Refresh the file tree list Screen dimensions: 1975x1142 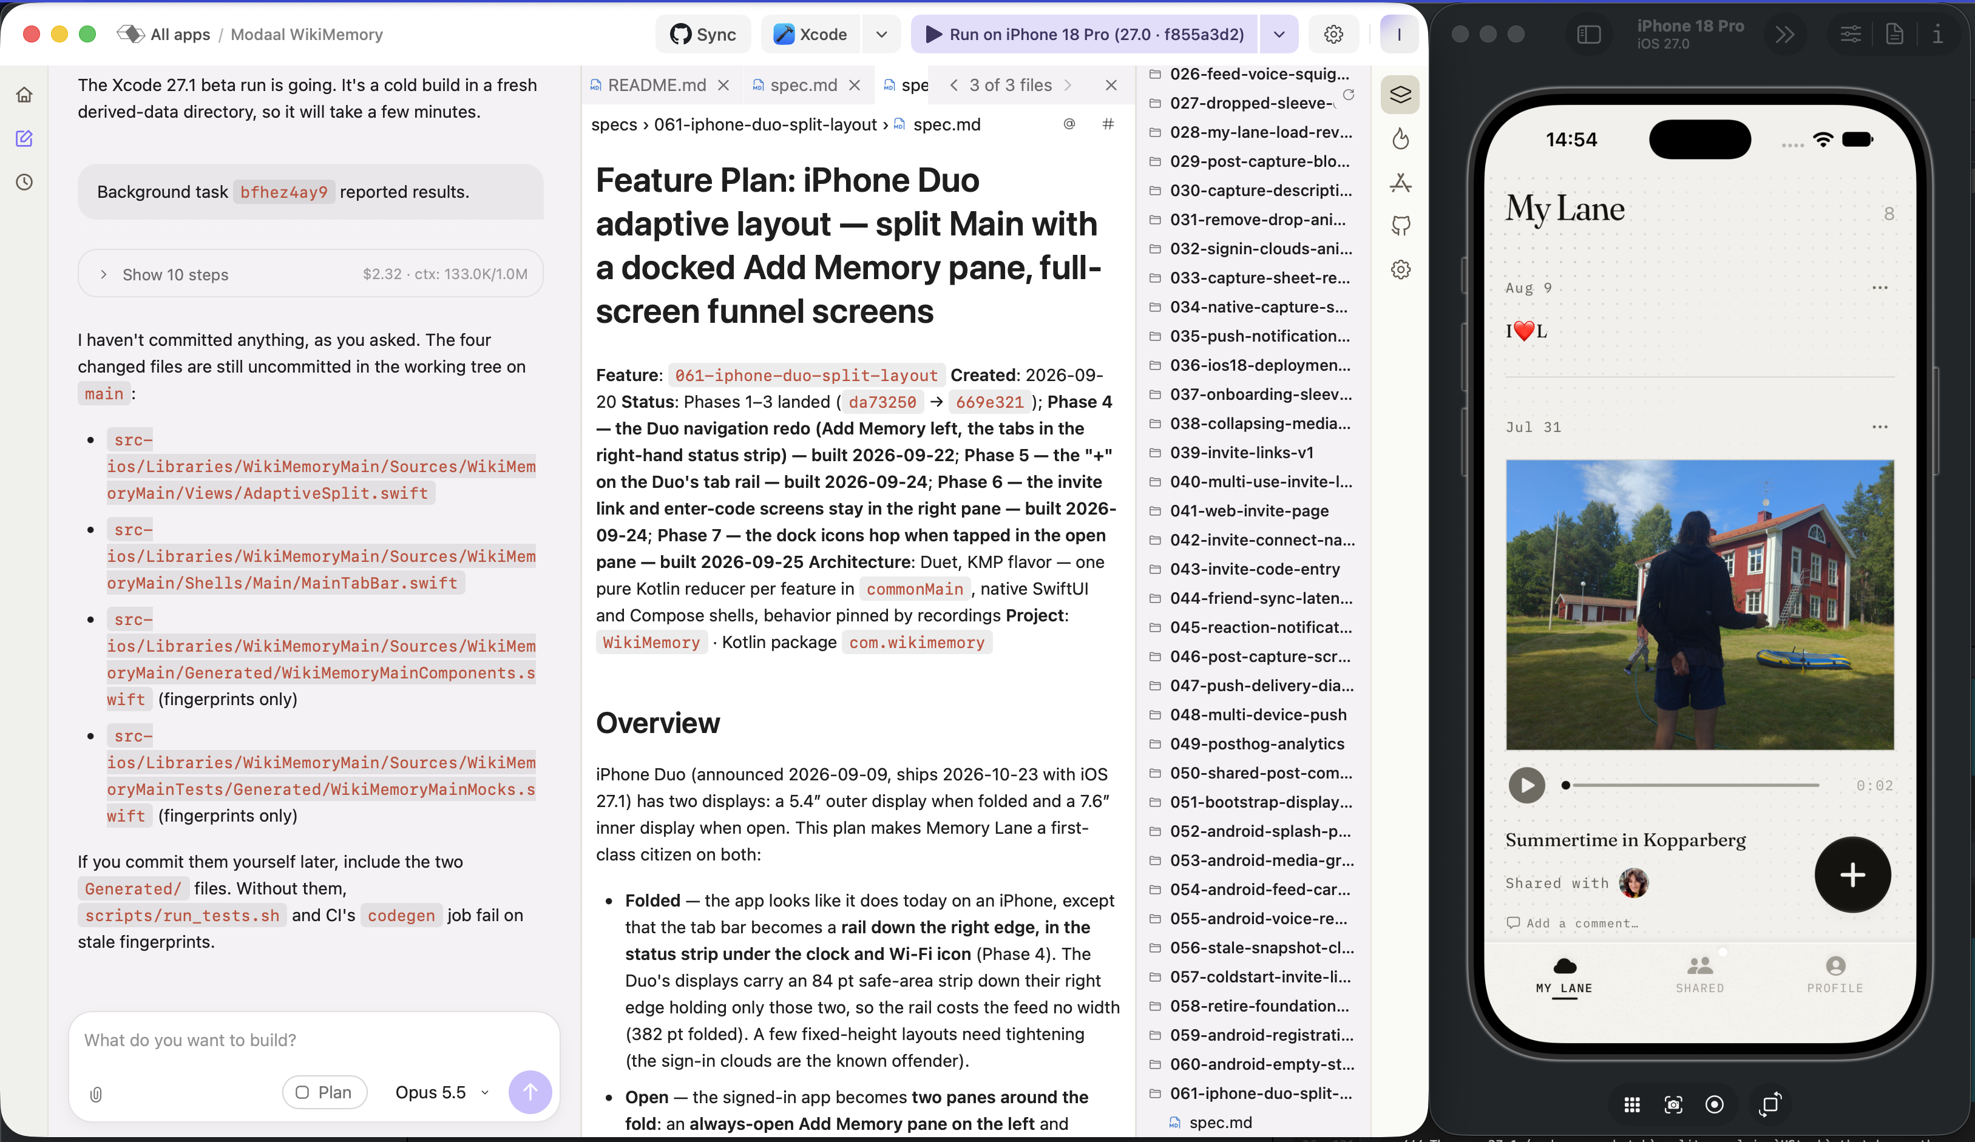(x=1348, y=95)
